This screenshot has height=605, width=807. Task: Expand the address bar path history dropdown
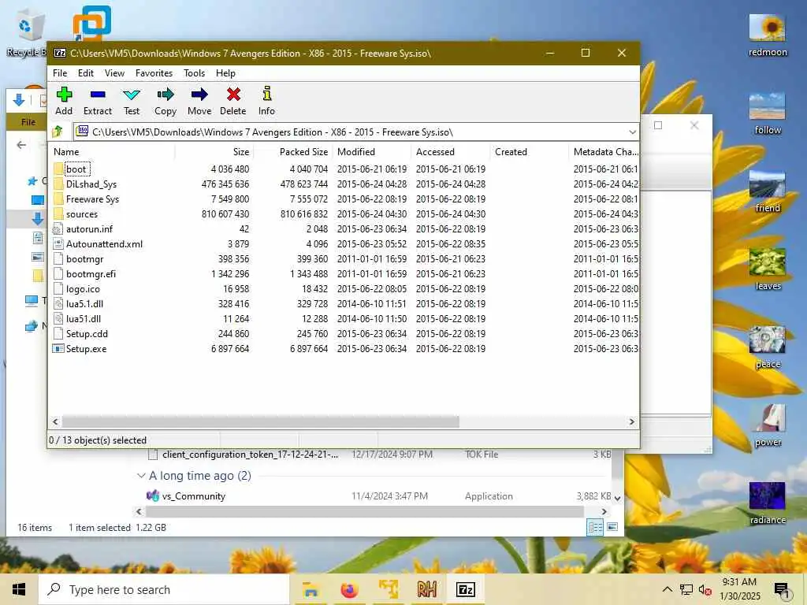pos(632,132)
